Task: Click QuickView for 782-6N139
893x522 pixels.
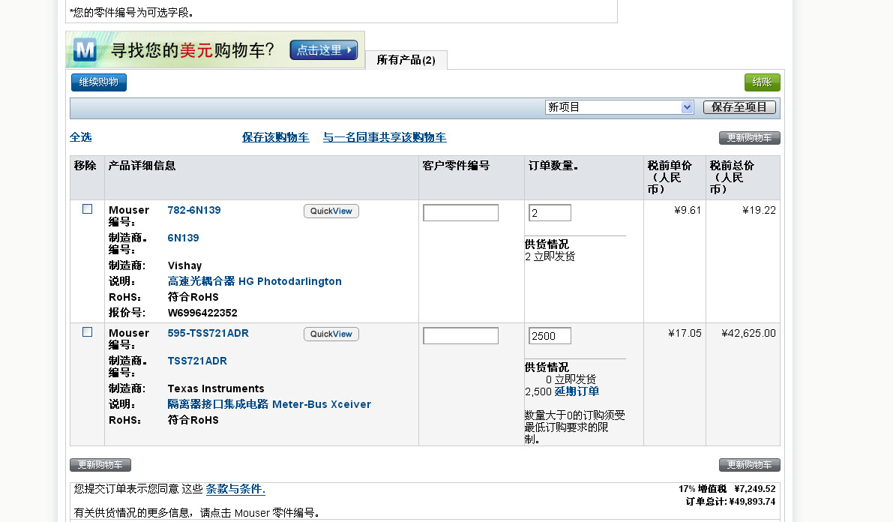Action: click(331, 211)
